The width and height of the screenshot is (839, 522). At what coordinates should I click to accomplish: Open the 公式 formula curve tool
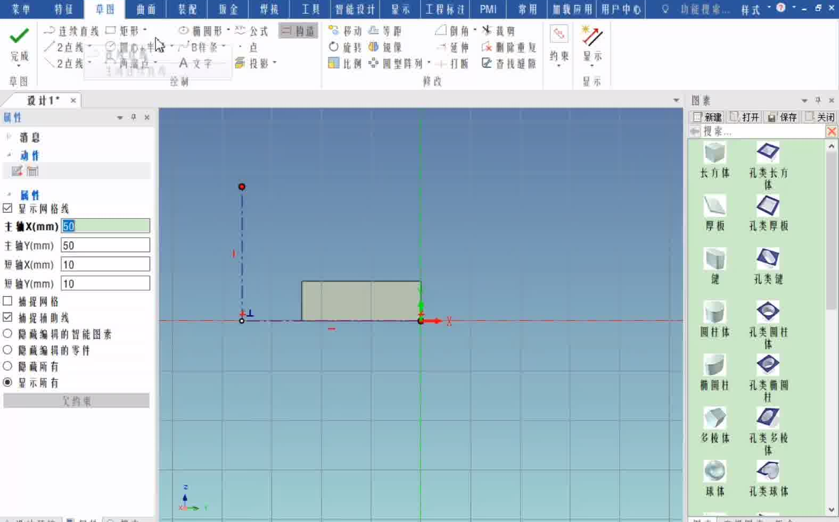click(x=252, y=31)
